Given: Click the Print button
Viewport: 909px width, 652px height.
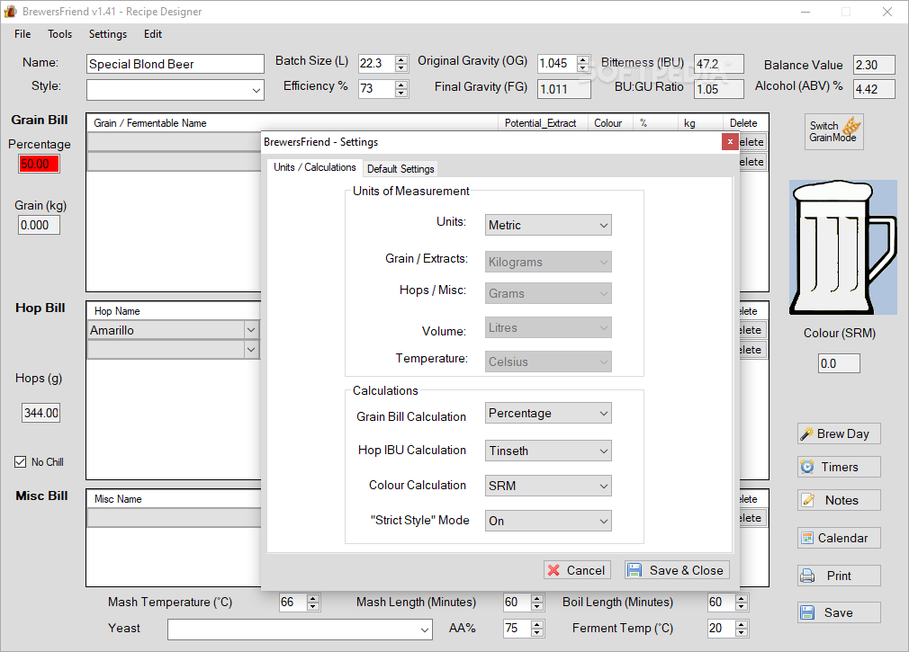Looking at the screenshot, I should click(839, 576).
